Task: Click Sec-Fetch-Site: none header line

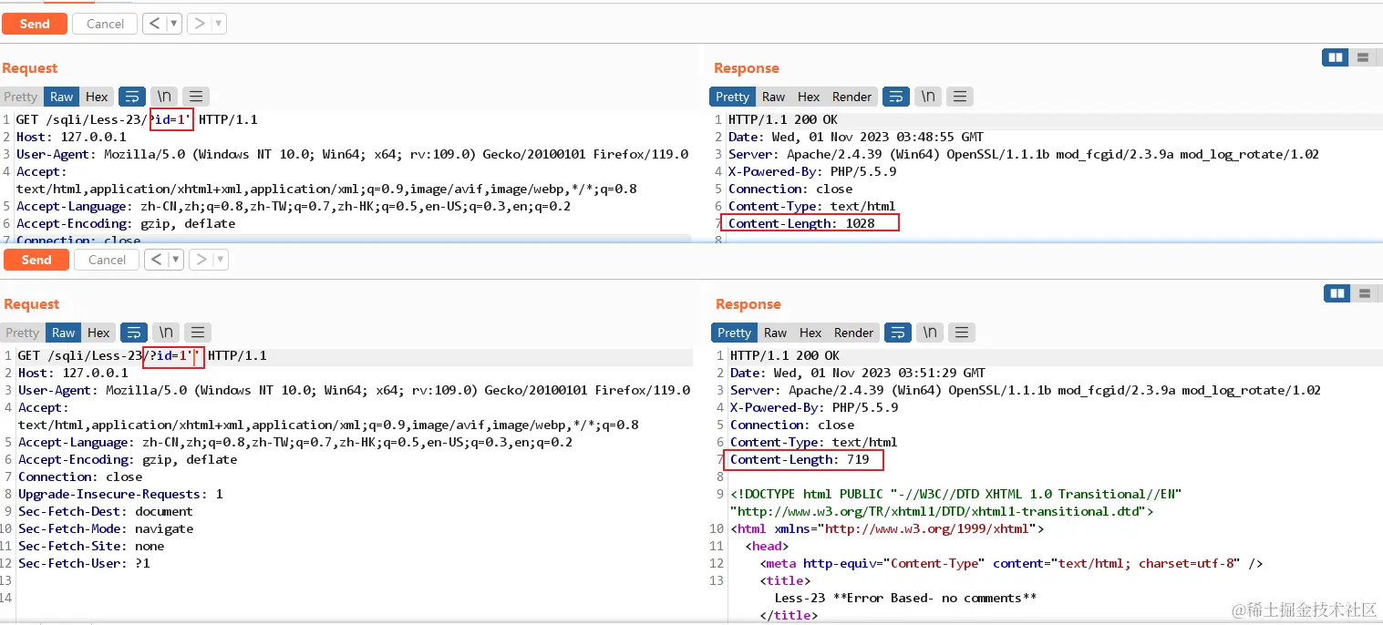Action: click(x=91, y=546)
